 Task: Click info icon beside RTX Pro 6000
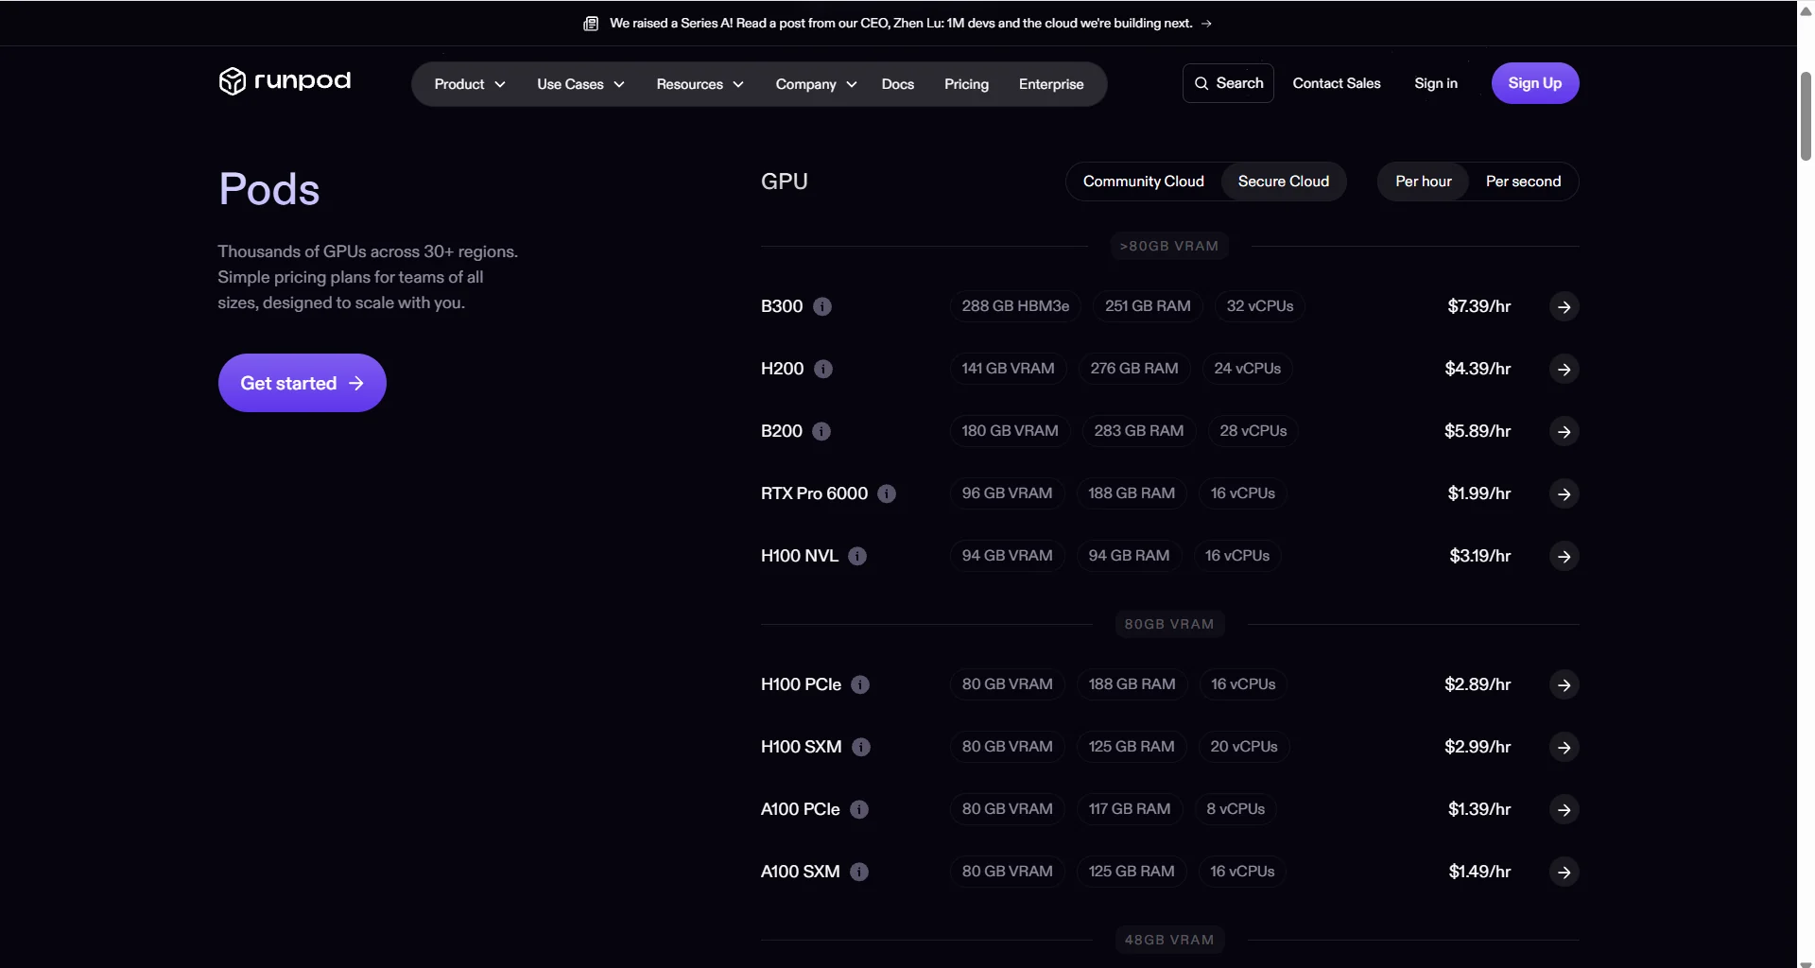887,493
